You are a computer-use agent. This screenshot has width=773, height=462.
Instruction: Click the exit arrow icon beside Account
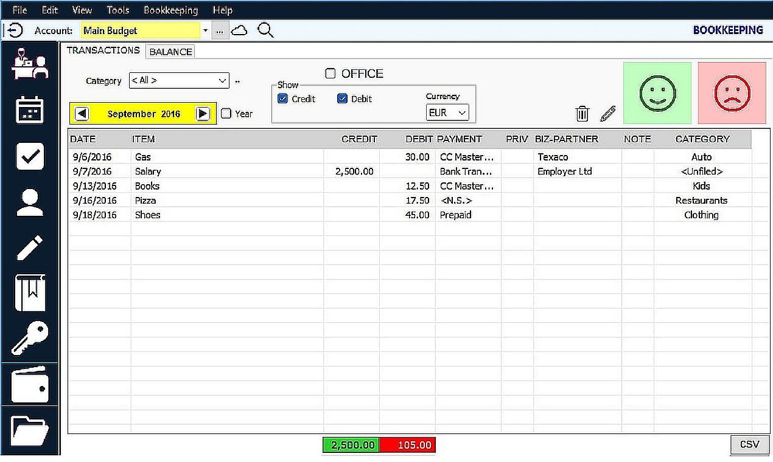tap(15, 30)
